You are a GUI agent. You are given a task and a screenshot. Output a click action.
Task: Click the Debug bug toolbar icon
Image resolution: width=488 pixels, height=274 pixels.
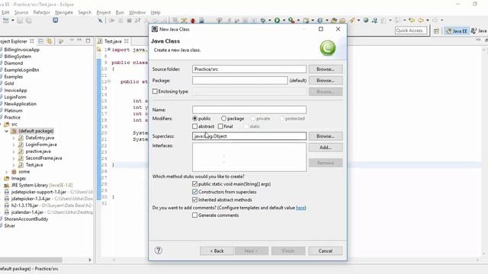(263, 21)
